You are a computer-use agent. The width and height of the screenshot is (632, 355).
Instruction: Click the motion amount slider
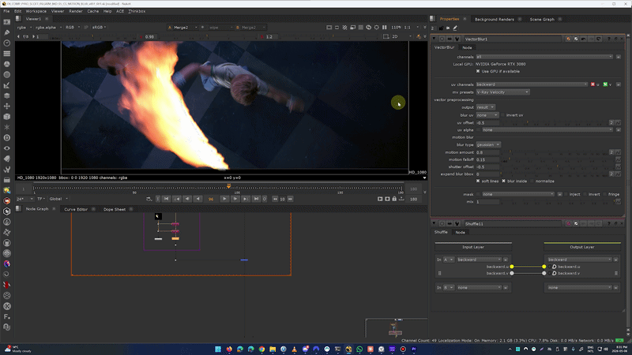pos(555,152)
